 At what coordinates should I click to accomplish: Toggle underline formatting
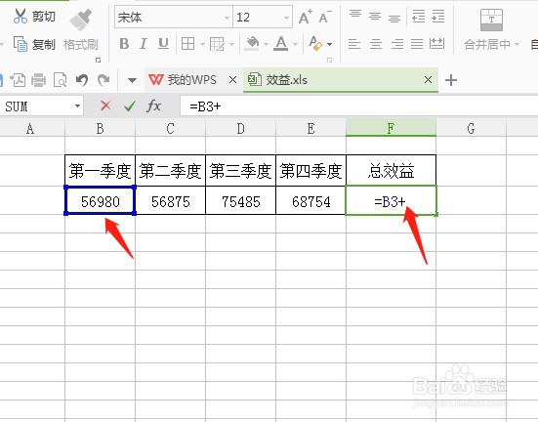163,44
